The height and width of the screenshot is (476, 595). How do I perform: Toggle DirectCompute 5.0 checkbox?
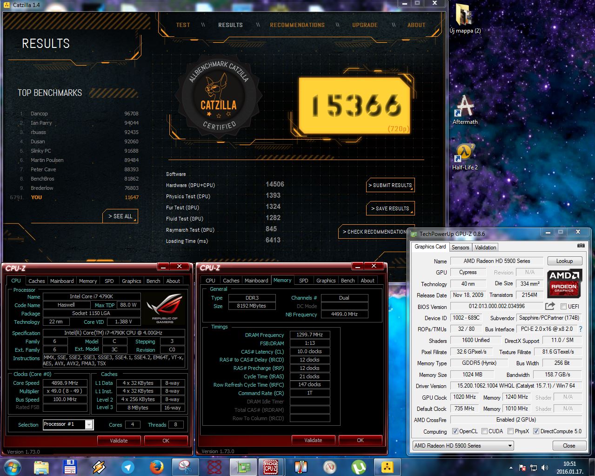tap(536, 431)
